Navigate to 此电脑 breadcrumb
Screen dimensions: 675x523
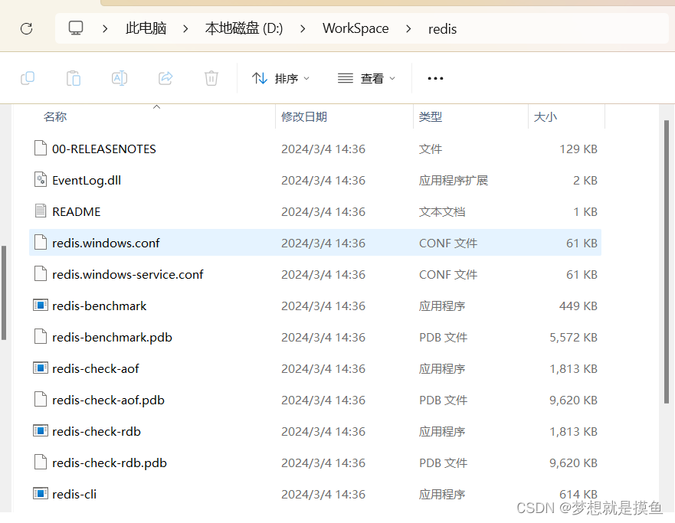pyautogui.click(x=146, y=28)
